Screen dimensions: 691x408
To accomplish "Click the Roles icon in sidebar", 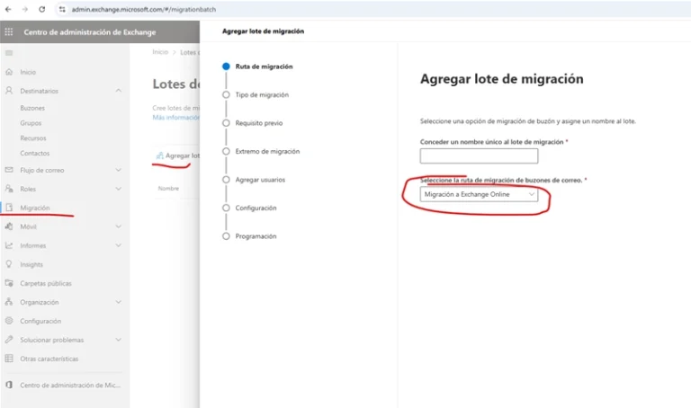I will tap(9, 189).
